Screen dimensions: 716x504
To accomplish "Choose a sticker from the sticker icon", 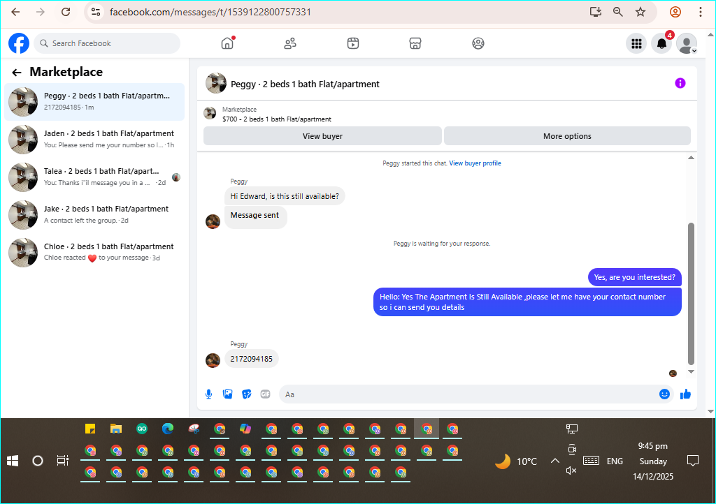I will pyautogui.click(x=247, y=394).
